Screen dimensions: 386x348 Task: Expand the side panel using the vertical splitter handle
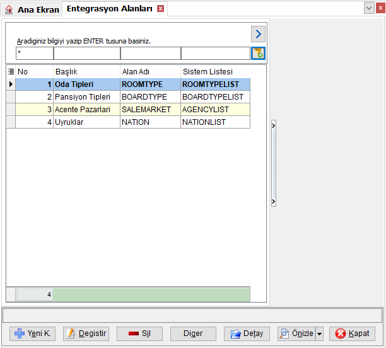[x=274, y=163]
